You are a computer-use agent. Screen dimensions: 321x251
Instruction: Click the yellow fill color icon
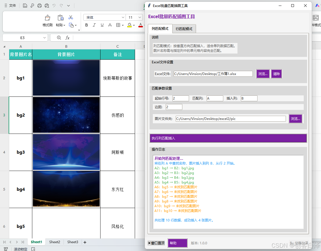pyautogui.click(x=129, y=25)
